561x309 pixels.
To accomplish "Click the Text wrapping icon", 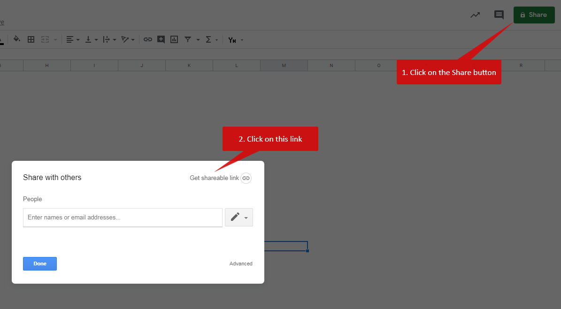I will (106, 39).
